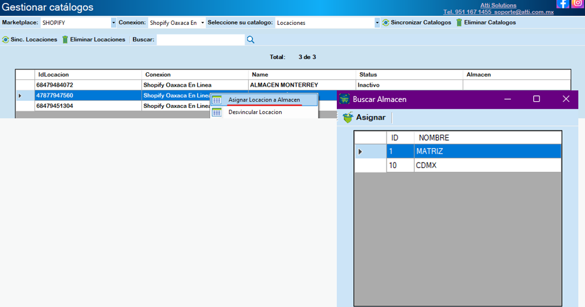Viewport: 585px width, 307px height.
Task: Click the Atti Solutions link
Action: 498,5
